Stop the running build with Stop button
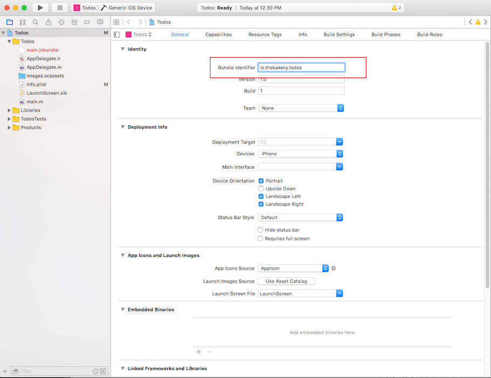Image resolution: width=491 pixels, height=378 pixels. (60, 8)
